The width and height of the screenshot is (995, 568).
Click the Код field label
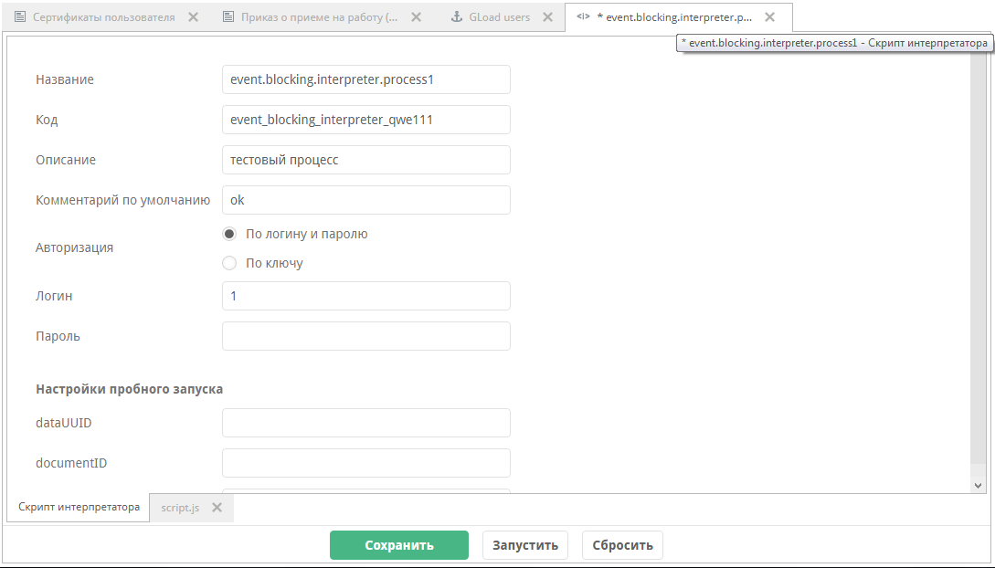[x=47, y=120]
